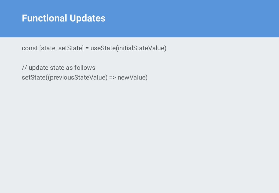Click the "useState" function name
This screenshot has height=193, width=279.
[103, 48]
